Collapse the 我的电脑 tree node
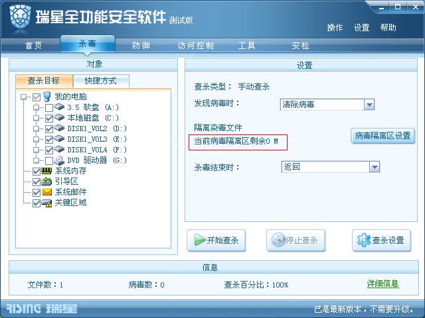Viewport: 425px width, 318px height. [x=24, y=97]
